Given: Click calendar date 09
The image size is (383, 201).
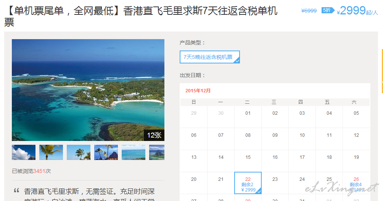Looking at the screenshot, I should pyautogui.click(x=275, y=135).
